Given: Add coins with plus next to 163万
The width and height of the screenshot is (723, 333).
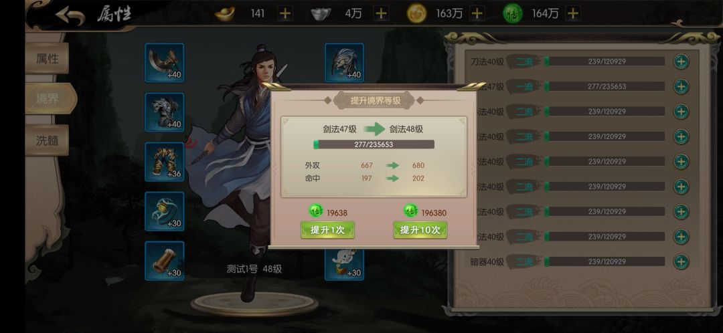Looking at the screenshot, I should [477, 13].
